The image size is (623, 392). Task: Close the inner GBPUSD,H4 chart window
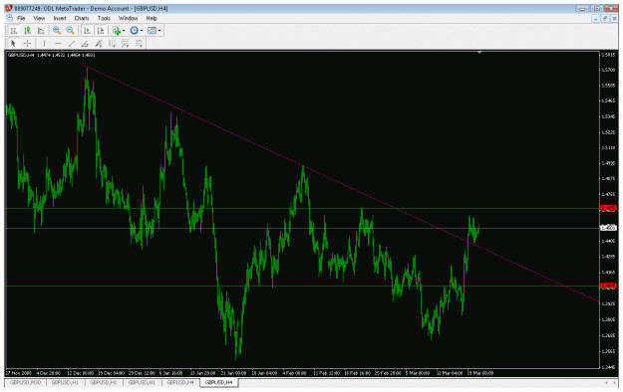(x=614, y=19)
